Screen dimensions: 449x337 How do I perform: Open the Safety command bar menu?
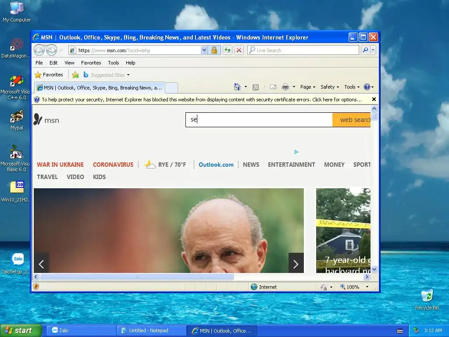pyautogui.click(x=330, y=87)
